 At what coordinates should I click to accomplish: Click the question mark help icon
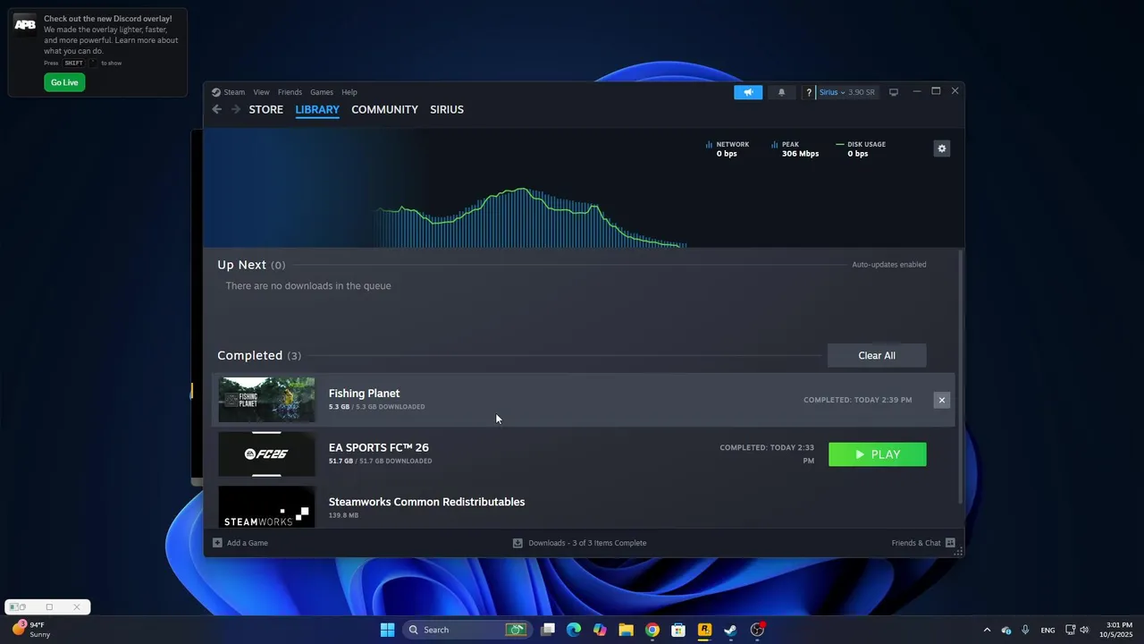point(809,92)
